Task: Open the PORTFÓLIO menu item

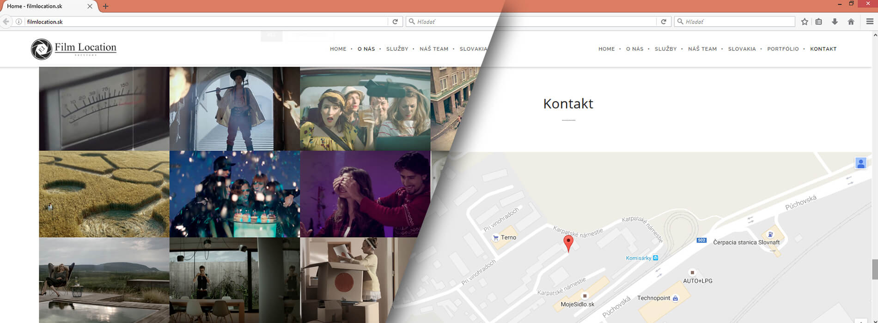Action: coord(783,49)
